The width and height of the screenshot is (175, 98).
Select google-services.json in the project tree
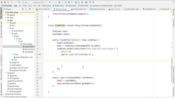[19, 68]
